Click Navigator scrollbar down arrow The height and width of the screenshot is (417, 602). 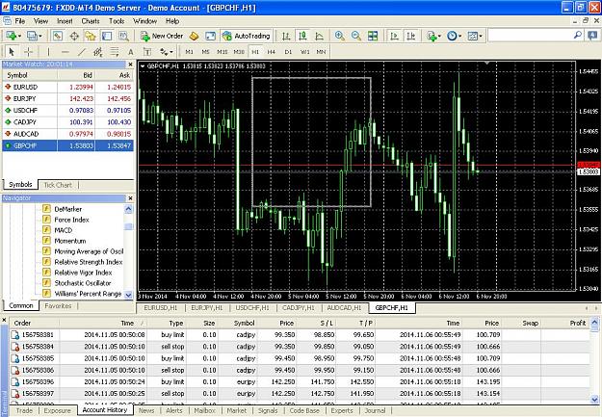tap(129, 295)
